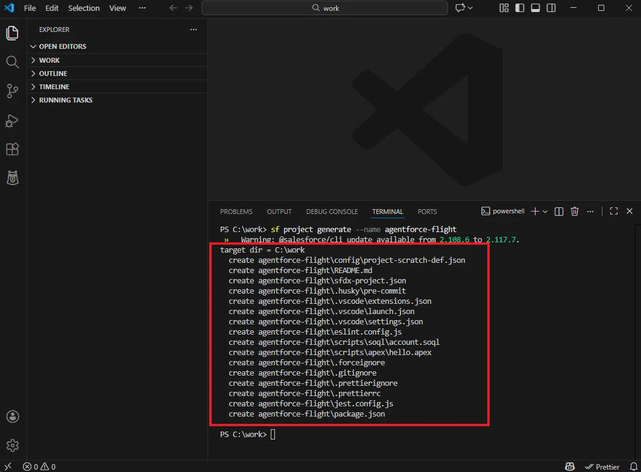Switch to the PORTS tab
641x472 pixels.
[427, 211]
